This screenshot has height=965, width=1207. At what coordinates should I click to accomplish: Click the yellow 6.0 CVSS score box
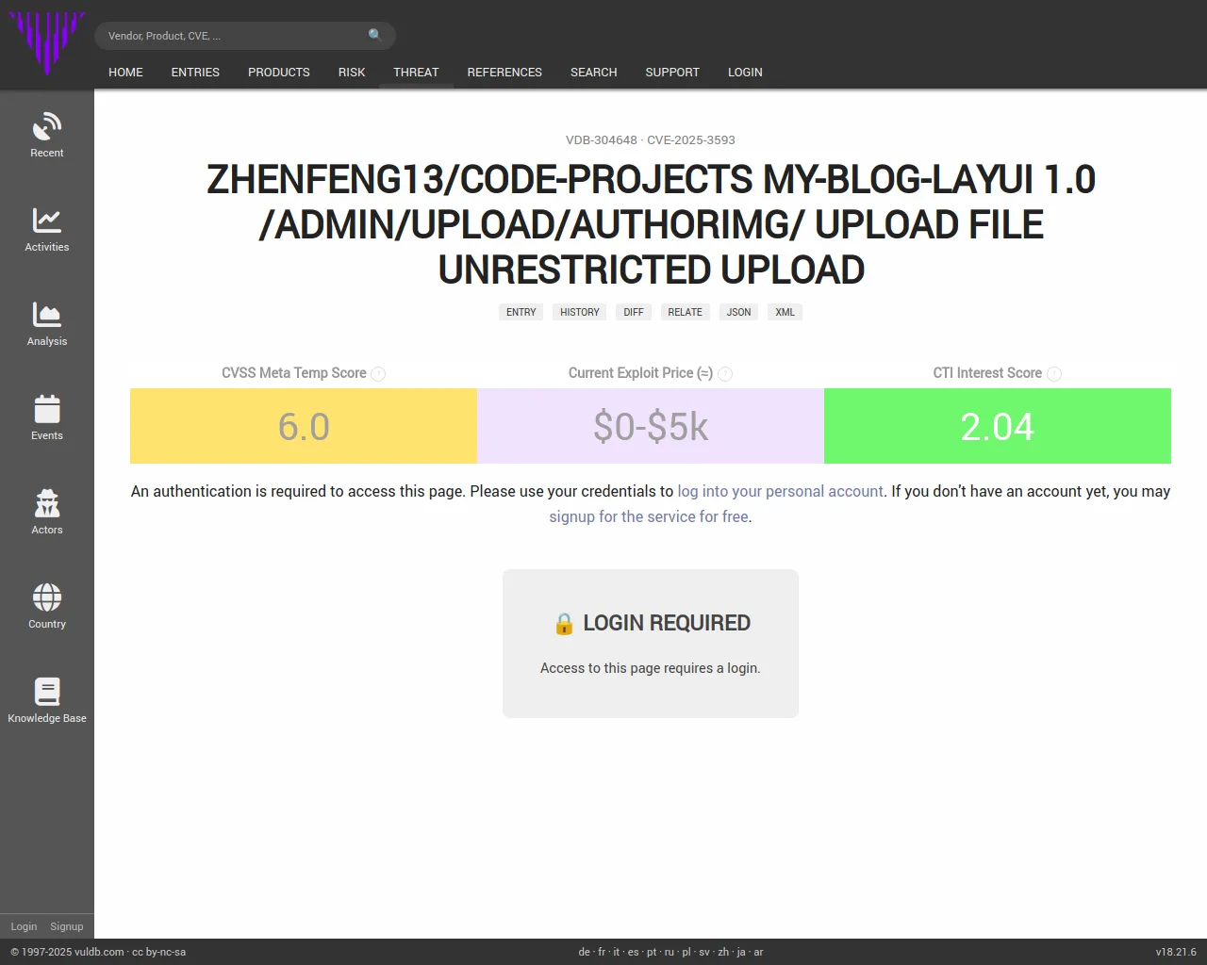[x=304, y=426]
